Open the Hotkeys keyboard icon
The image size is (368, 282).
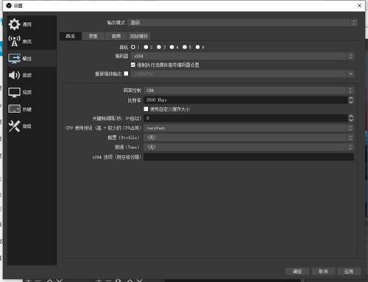[14, 109]
